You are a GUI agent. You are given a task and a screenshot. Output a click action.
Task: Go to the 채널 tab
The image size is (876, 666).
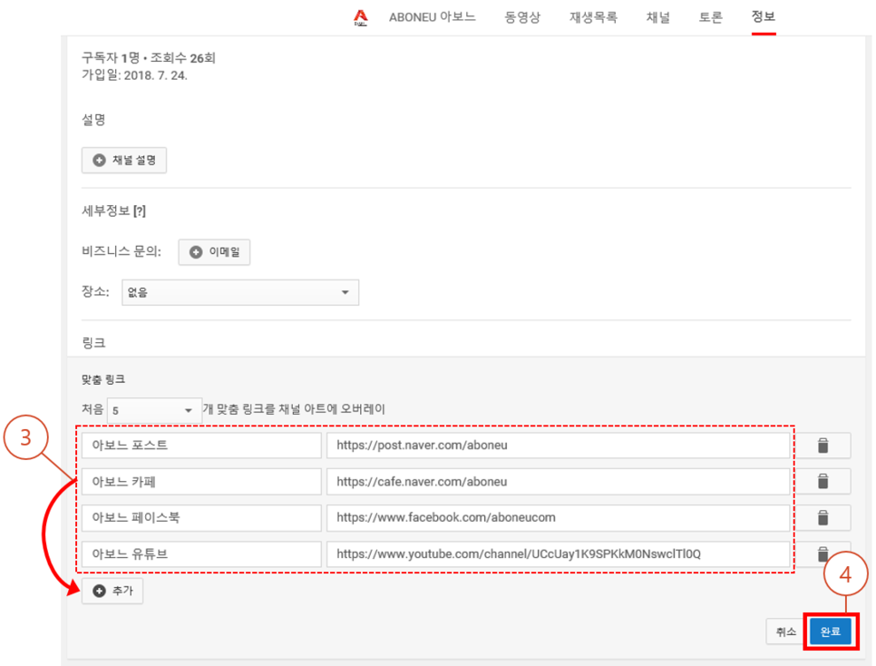pos(658,17)
